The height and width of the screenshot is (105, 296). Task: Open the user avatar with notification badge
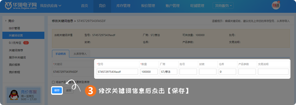(276, 5)
